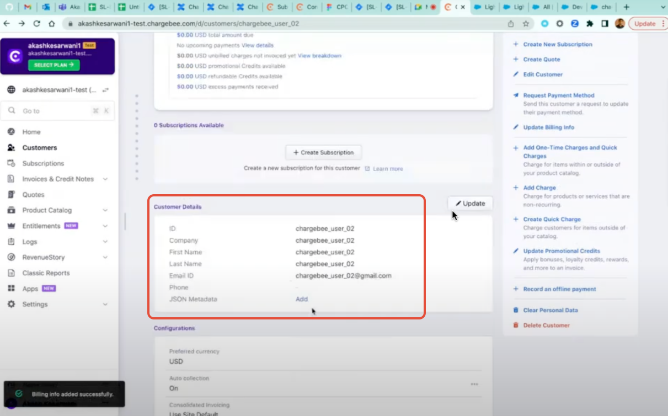Go back in browser history
Image resolution: width=668 pixels, height=416 pixels.
(x=7, y=24)
